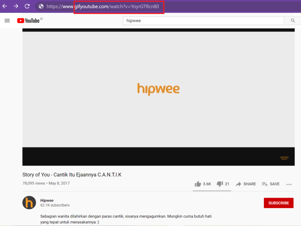Click the magnifier search button
The width and height of the screenshot is (301, 226).
tap(293, 21)
